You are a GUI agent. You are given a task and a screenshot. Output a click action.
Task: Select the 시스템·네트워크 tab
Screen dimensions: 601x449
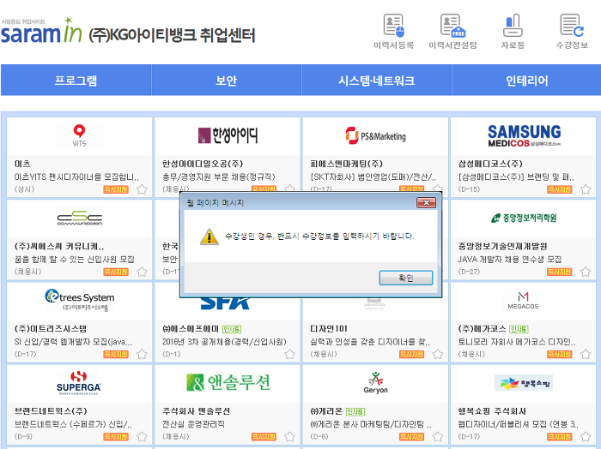tap(377, 81)
